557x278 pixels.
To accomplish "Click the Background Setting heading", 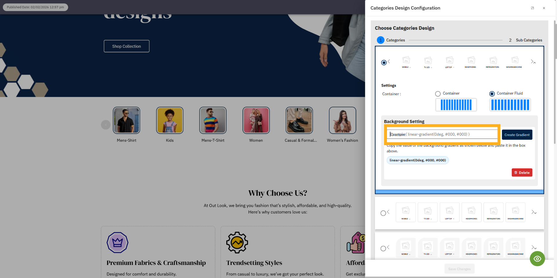I will pos(404,121).
